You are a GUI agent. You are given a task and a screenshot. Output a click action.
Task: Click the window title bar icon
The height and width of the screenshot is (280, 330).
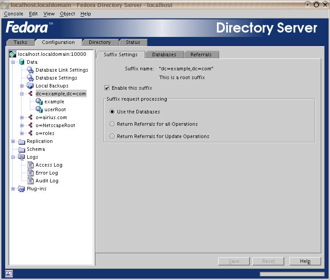point(5,5)
